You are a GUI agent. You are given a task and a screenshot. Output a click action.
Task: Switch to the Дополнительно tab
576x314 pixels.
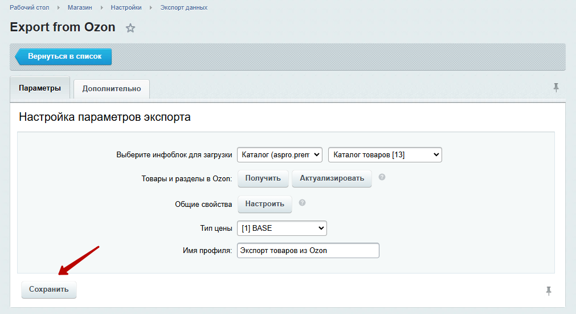(112, 89)
